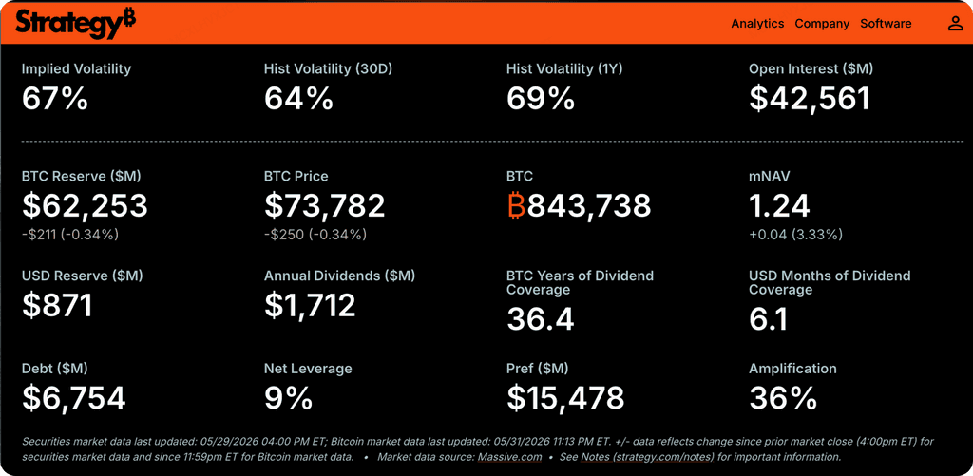Select the USD Reserve $871 metric
The image size is (973, 476).
coord(57,305)
